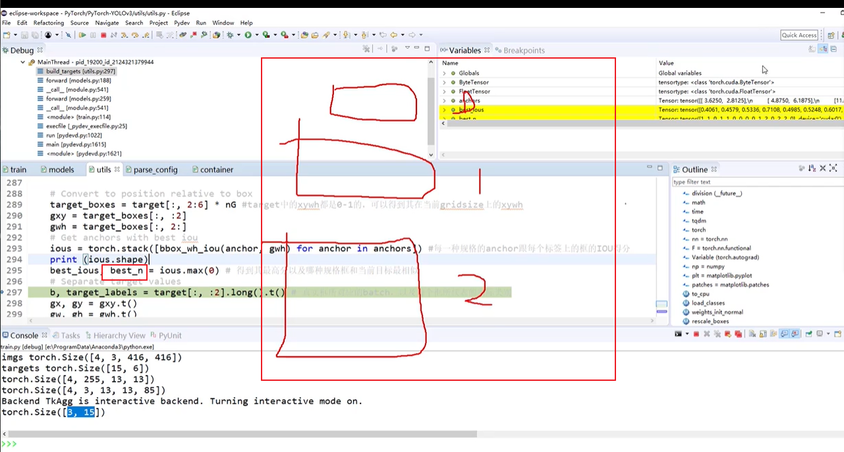Click the Step Over toolbar icon
This screenshot has height=452, width=844.
point(136,35)
